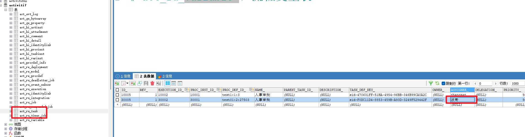This screenshot has width=525, height=137.
Task: Select act_re_procdef table in tree
Action: pyautogui.click(x=31, y=76)
